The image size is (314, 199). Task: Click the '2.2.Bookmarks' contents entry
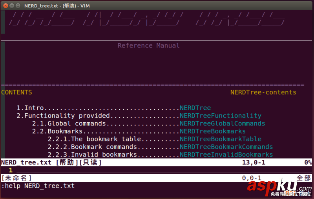(x=57, y=131)
